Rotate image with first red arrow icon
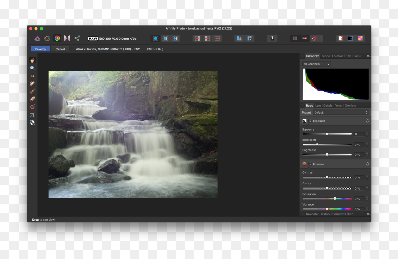398x259 pixels. coord(198,38)
